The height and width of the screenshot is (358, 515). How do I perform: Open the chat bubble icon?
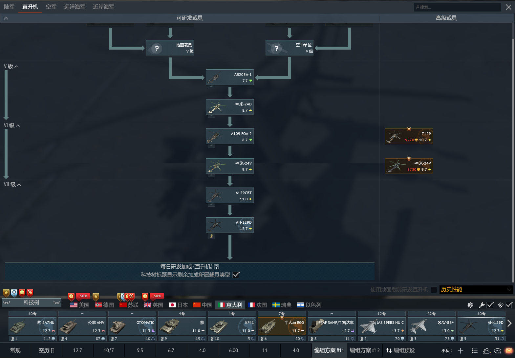pyautogui.click(x=498, y=351)
